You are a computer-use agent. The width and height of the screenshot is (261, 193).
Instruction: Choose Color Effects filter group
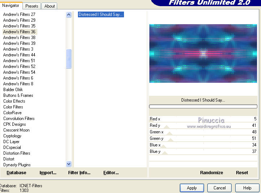click(x=14, y=101)
